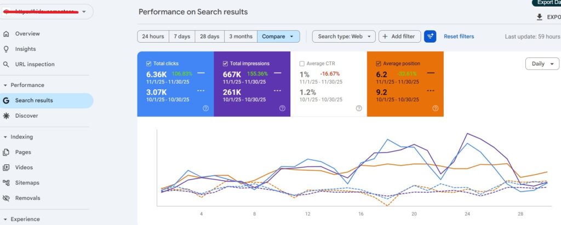Screen dimensions: 561x225
Task: Click the Export download arrow icon
Action: pos(540,17)
